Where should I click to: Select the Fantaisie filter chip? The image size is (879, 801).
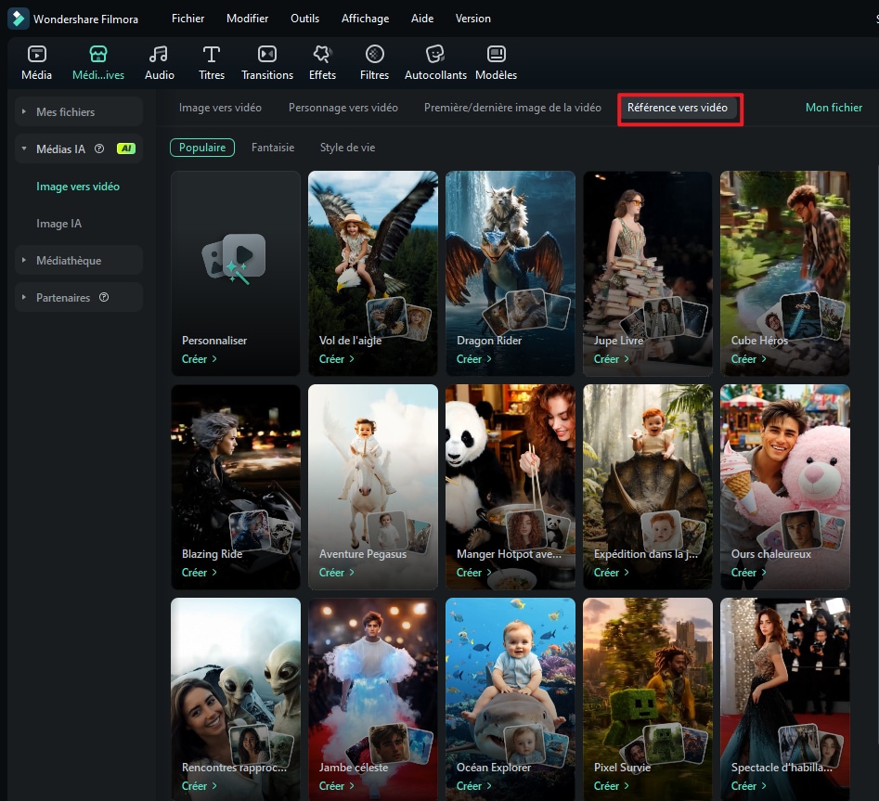click(273, 148)
